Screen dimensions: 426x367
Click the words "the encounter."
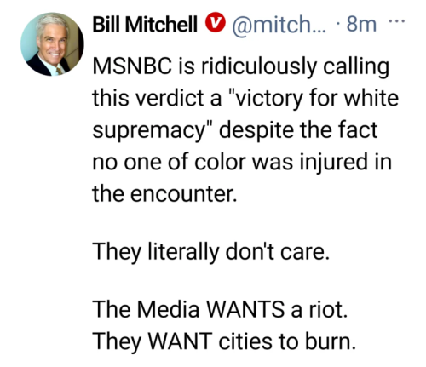point(164,194)
